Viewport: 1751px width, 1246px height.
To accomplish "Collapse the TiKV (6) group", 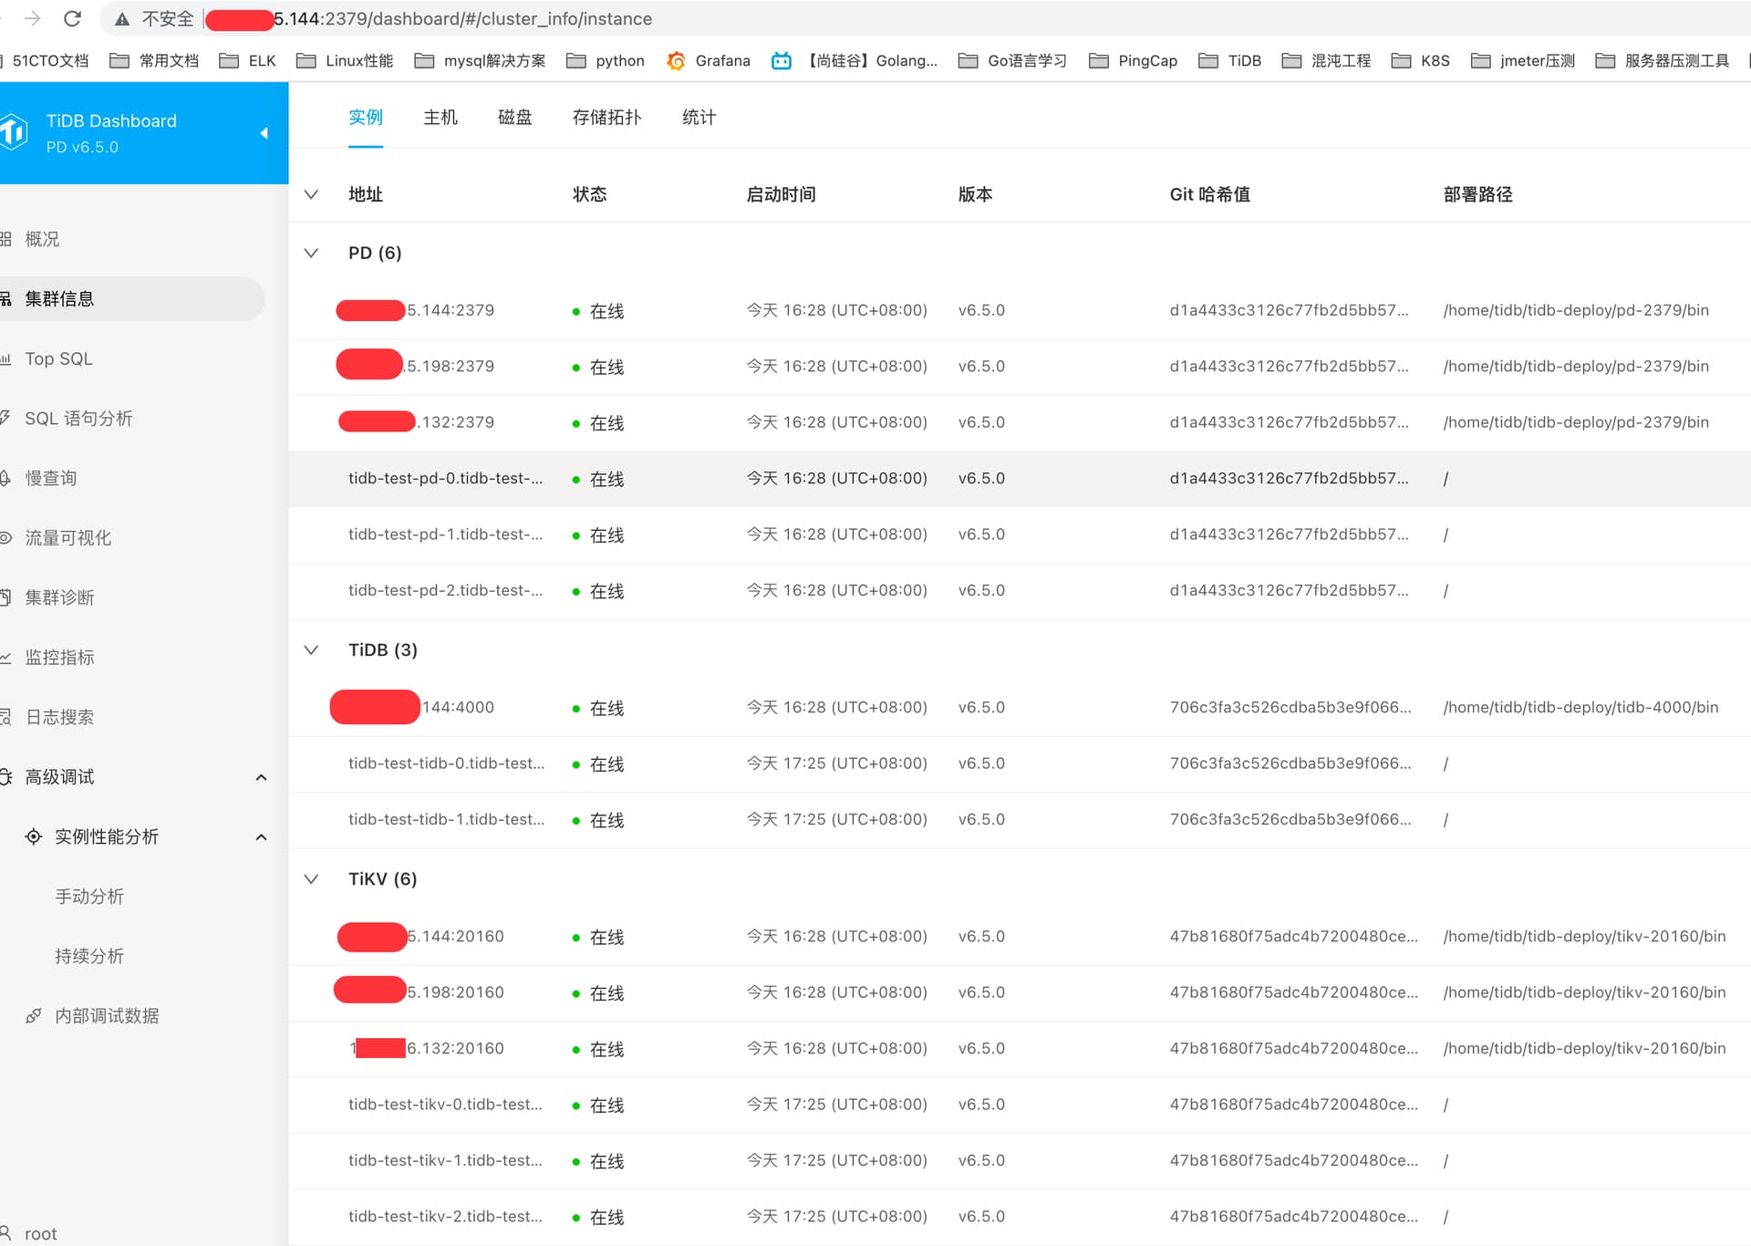I will point(311,878).
